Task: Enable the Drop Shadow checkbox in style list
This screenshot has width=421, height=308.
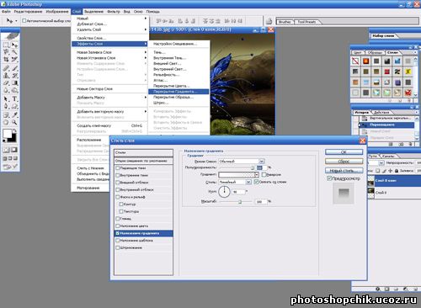Action: click(x=118, y=168)
